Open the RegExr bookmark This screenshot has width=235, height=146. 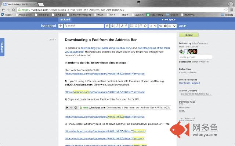pos(7,15)
